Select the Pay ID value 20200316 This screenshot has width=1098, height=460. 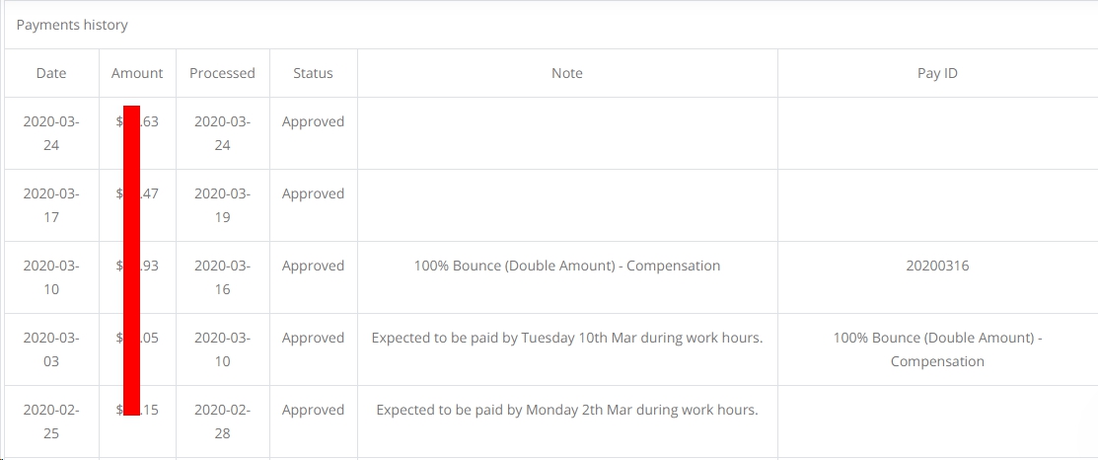pyautogui.click(x=937, y=266)
